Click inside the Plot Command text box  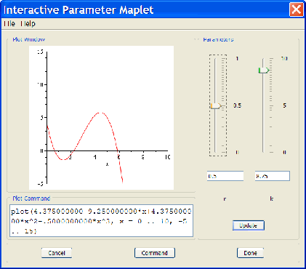101,220
